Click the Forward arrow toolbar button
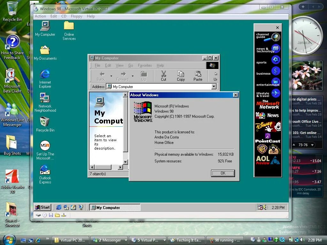This screenshot has width=327, height=245. 123,76
